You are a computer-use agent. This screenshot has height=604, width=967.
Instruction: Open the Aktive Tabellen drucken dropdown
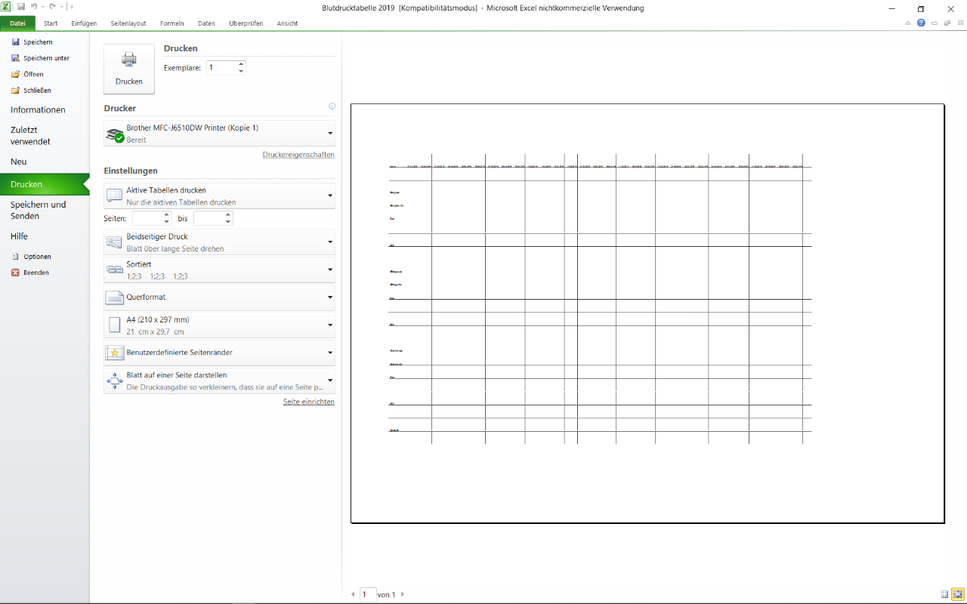tap(219, 196)
